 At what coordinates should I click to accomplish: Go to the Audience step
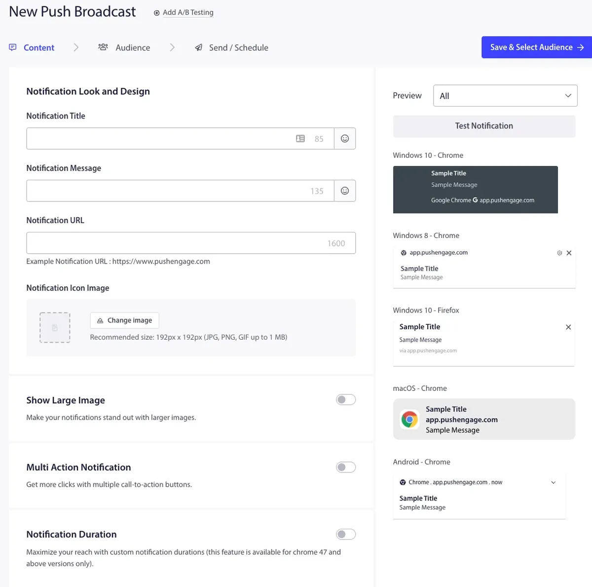(124, 47)
